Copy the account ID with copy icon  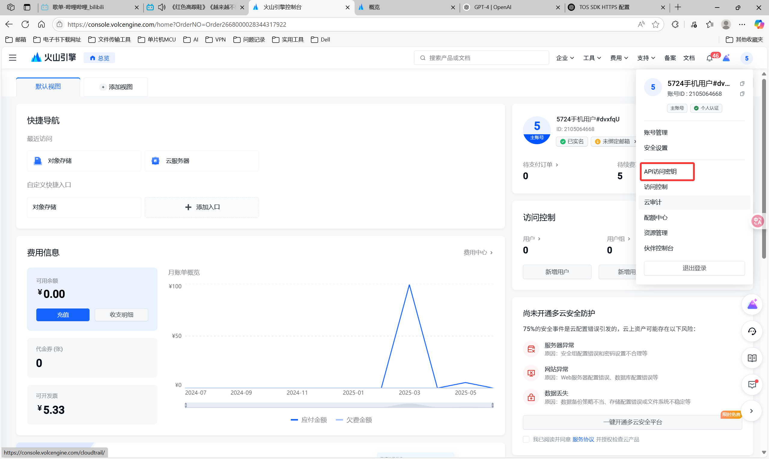742,94
